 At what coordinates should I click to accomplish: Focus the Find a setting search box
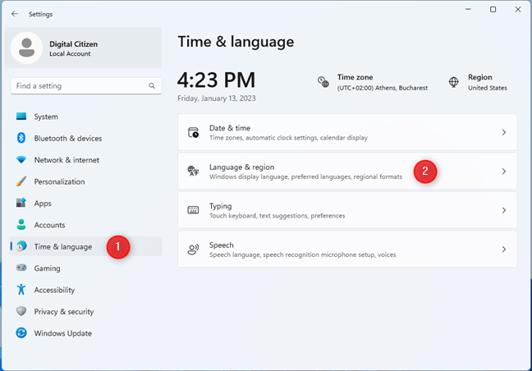[x=86, y=86]
